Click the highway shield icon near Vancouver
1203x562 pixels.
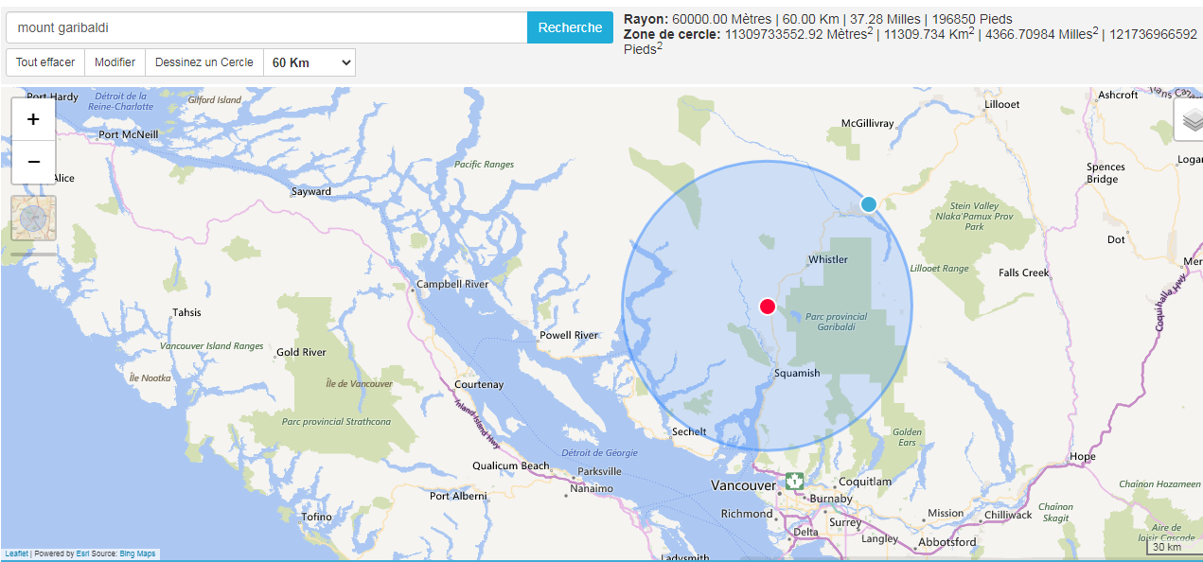pos(794,482)
